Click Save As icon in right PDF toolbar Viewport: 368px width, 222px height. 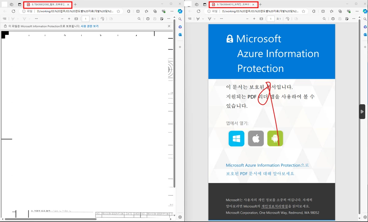click(x=347, y=19)
